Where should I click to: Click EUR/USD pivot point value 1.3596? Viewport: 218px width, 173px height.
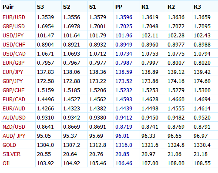pyautogui.click(x=124, y=17)
